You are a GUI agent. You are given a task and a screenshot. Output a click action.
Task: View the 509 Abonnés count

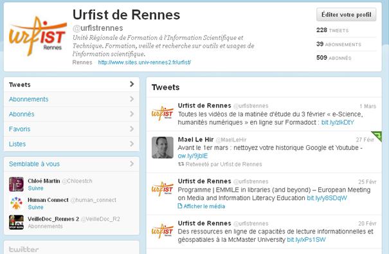pyautogui.click(x=334, y=58)
